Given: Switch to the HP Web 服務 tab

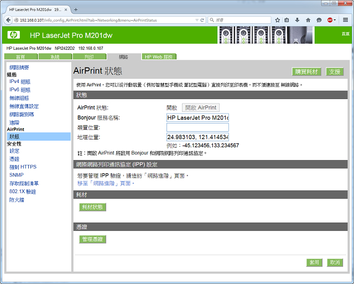Looking at the screenshot, I should (158, 57).
